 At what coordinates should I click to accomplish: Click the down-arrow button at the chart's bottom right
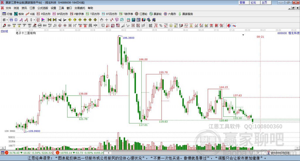(298, 148)
